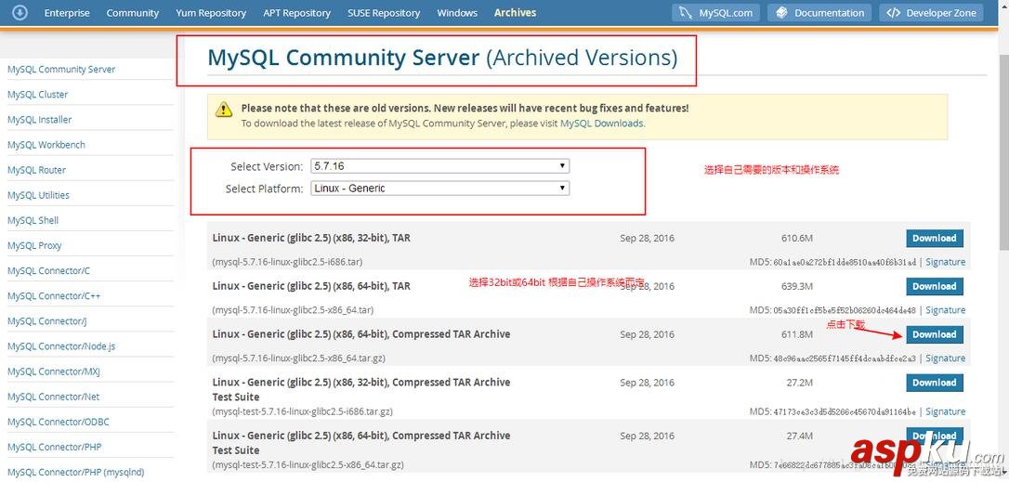
Task: Go to APT Repository tab
Action: click(296, 13)
